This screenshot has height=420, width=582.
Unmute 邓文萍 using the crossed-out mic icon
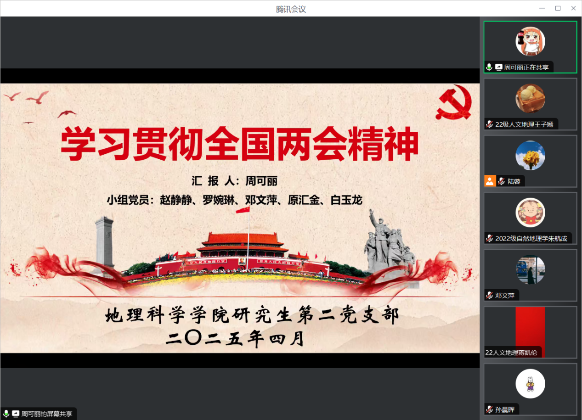coord(489,295)
